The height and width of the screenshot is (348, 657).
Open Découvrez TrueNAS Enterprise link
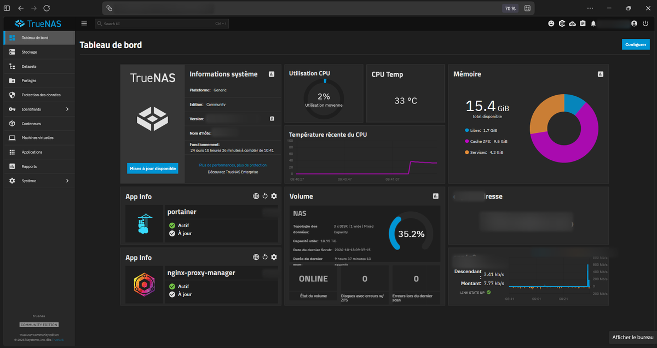tap(233, 172)
